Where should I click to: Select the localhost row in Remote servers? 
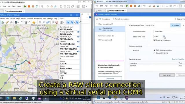point(157,66)
